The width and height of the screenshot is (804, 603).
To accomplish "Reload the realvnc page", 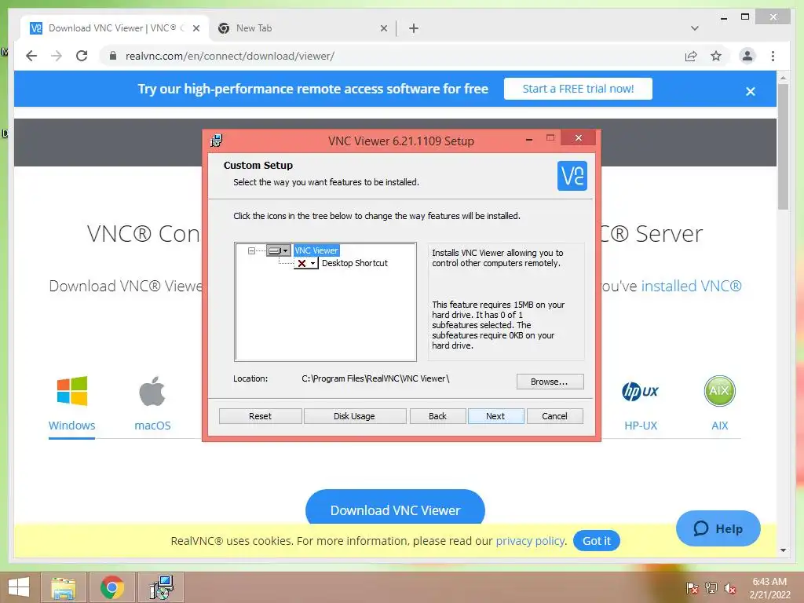I will click(x=82, y=56).
